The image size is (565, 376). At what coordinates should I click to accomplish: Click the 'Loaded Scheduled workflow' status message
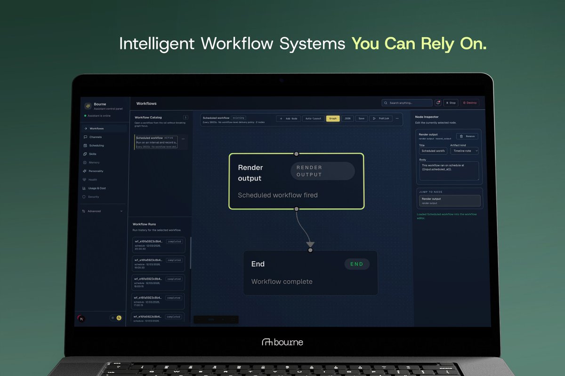click(x=447, y=216)
